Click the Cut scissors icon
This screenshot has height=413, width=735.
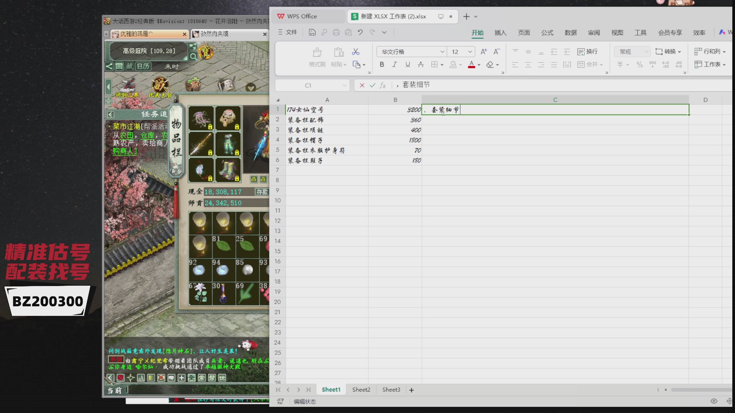[356, 52]
